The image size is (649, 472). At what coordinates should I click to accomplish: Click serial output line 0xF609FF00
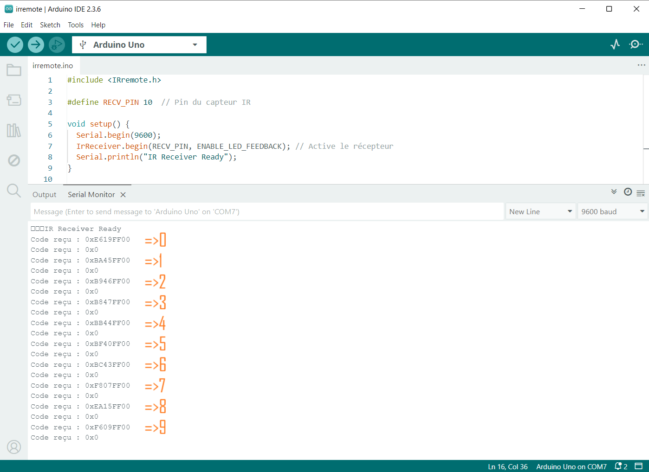(x=80, y=427)
